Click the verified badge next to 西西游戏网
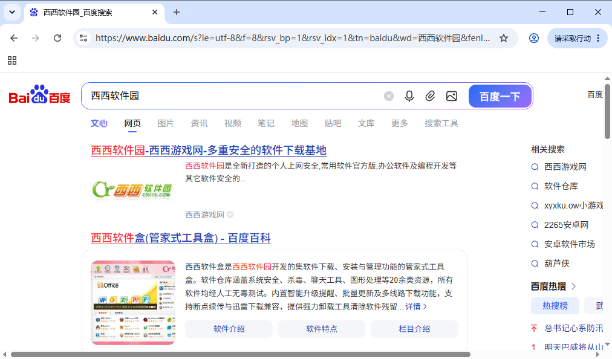The width and height of the screenshot is (612, 359). [230, 215]
